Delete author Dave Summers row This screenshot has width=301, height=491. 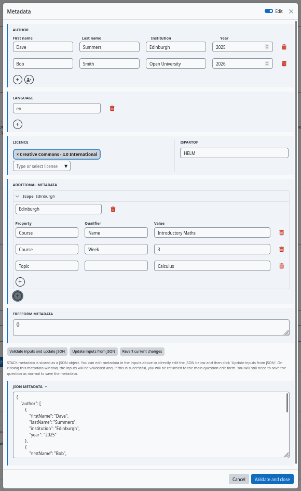(284, 47)
